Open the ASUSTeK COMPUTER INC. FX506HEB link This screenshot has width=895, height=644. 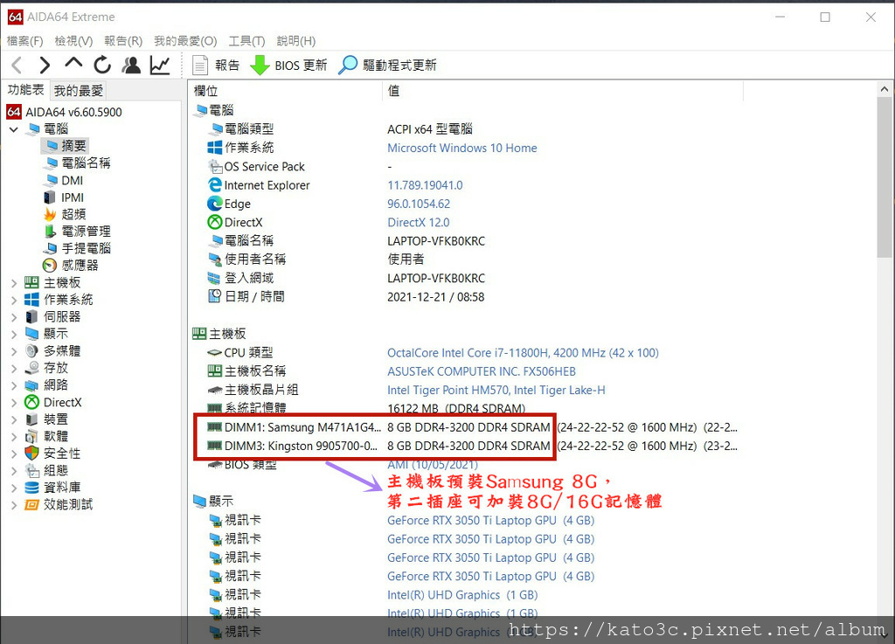coord(482,372)
